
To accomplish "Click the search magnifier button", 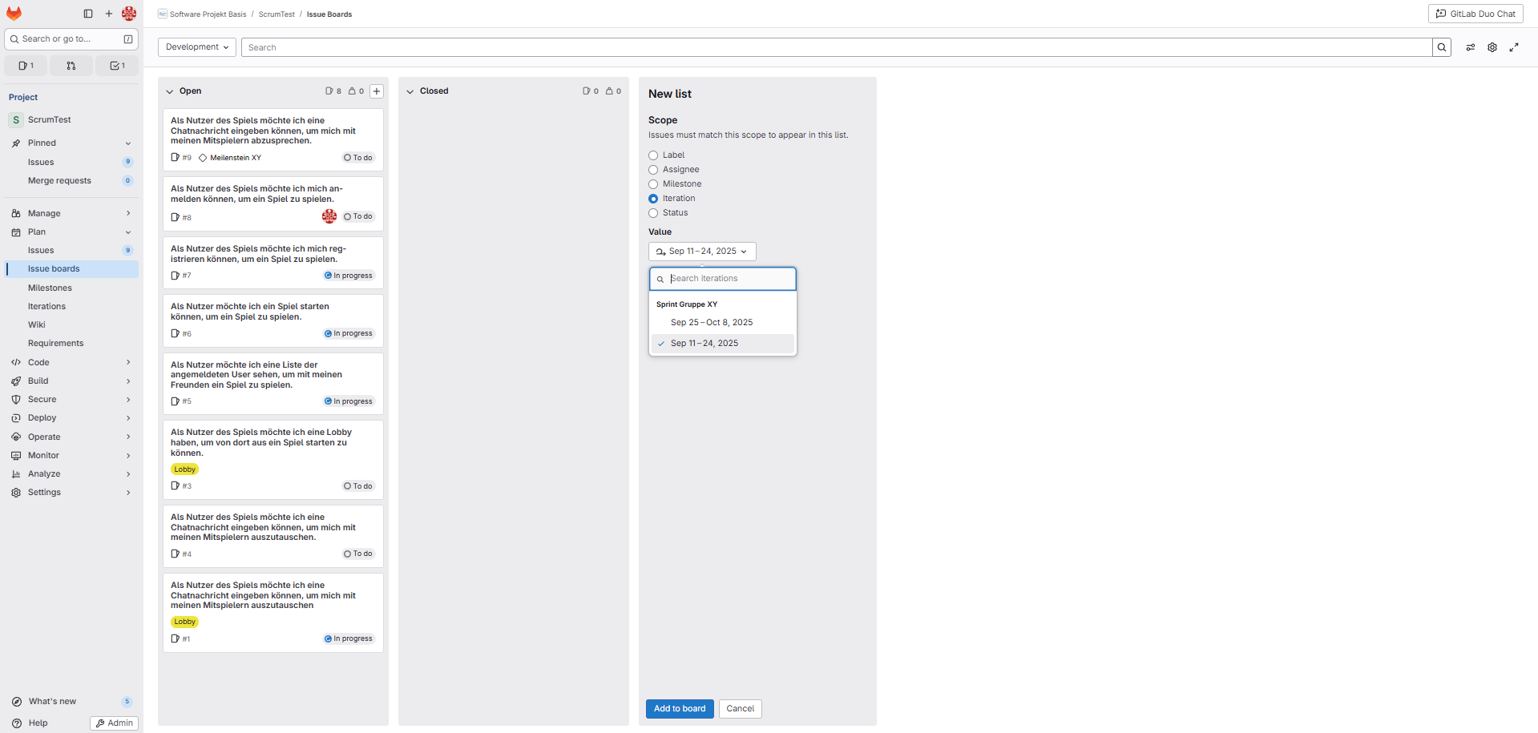I will [1442, 47].
